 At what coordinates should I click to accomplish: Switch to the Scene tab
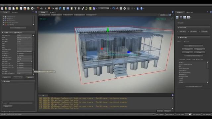(43, 12)
